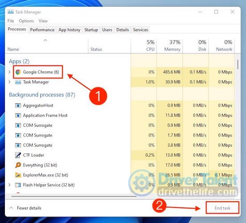Sort processes by Disk column
This screenshot has height=223, width=246.
point(196,46)
